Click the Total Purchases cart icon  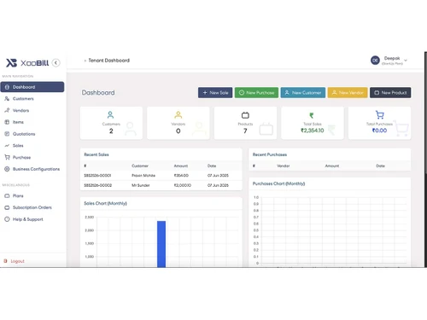click(x=380, y=115)
